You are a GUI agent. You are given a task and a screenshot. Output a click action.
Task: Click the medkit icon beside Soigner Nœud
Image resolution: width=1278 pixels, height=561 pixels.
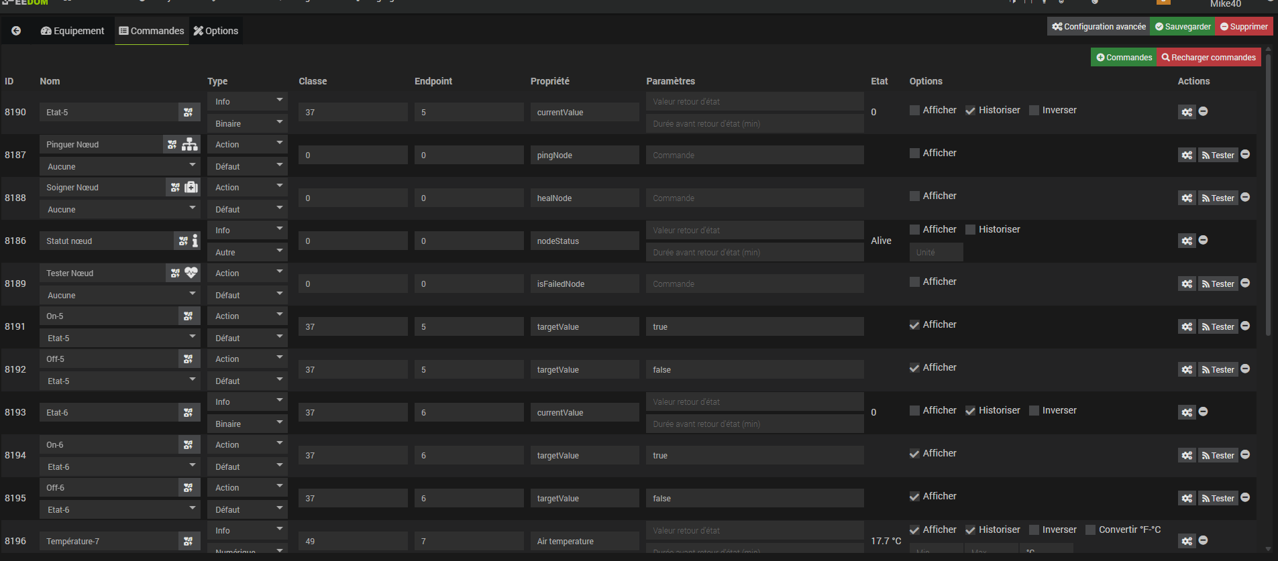click(x=191, y=187)
